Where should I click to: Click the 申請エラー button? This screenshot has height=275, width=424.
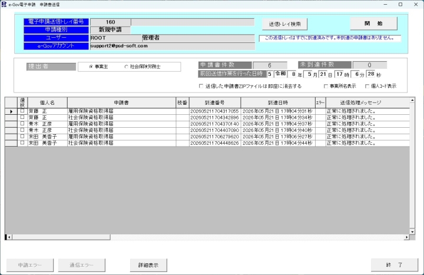30,265
